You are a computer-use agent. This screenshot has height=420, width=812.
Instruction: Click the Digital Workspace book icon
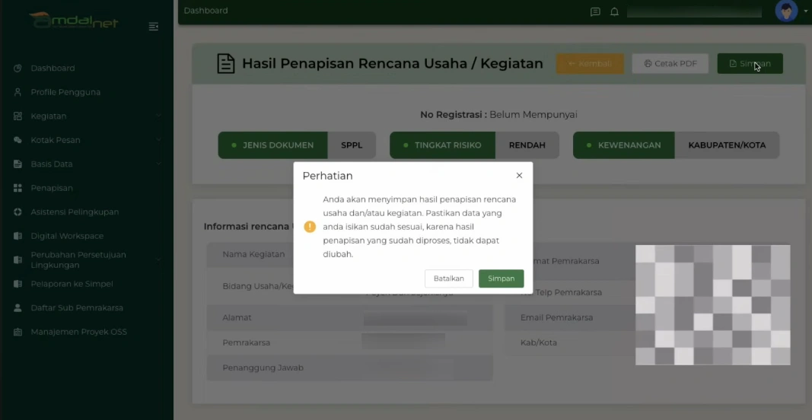[x=18, y=236]
